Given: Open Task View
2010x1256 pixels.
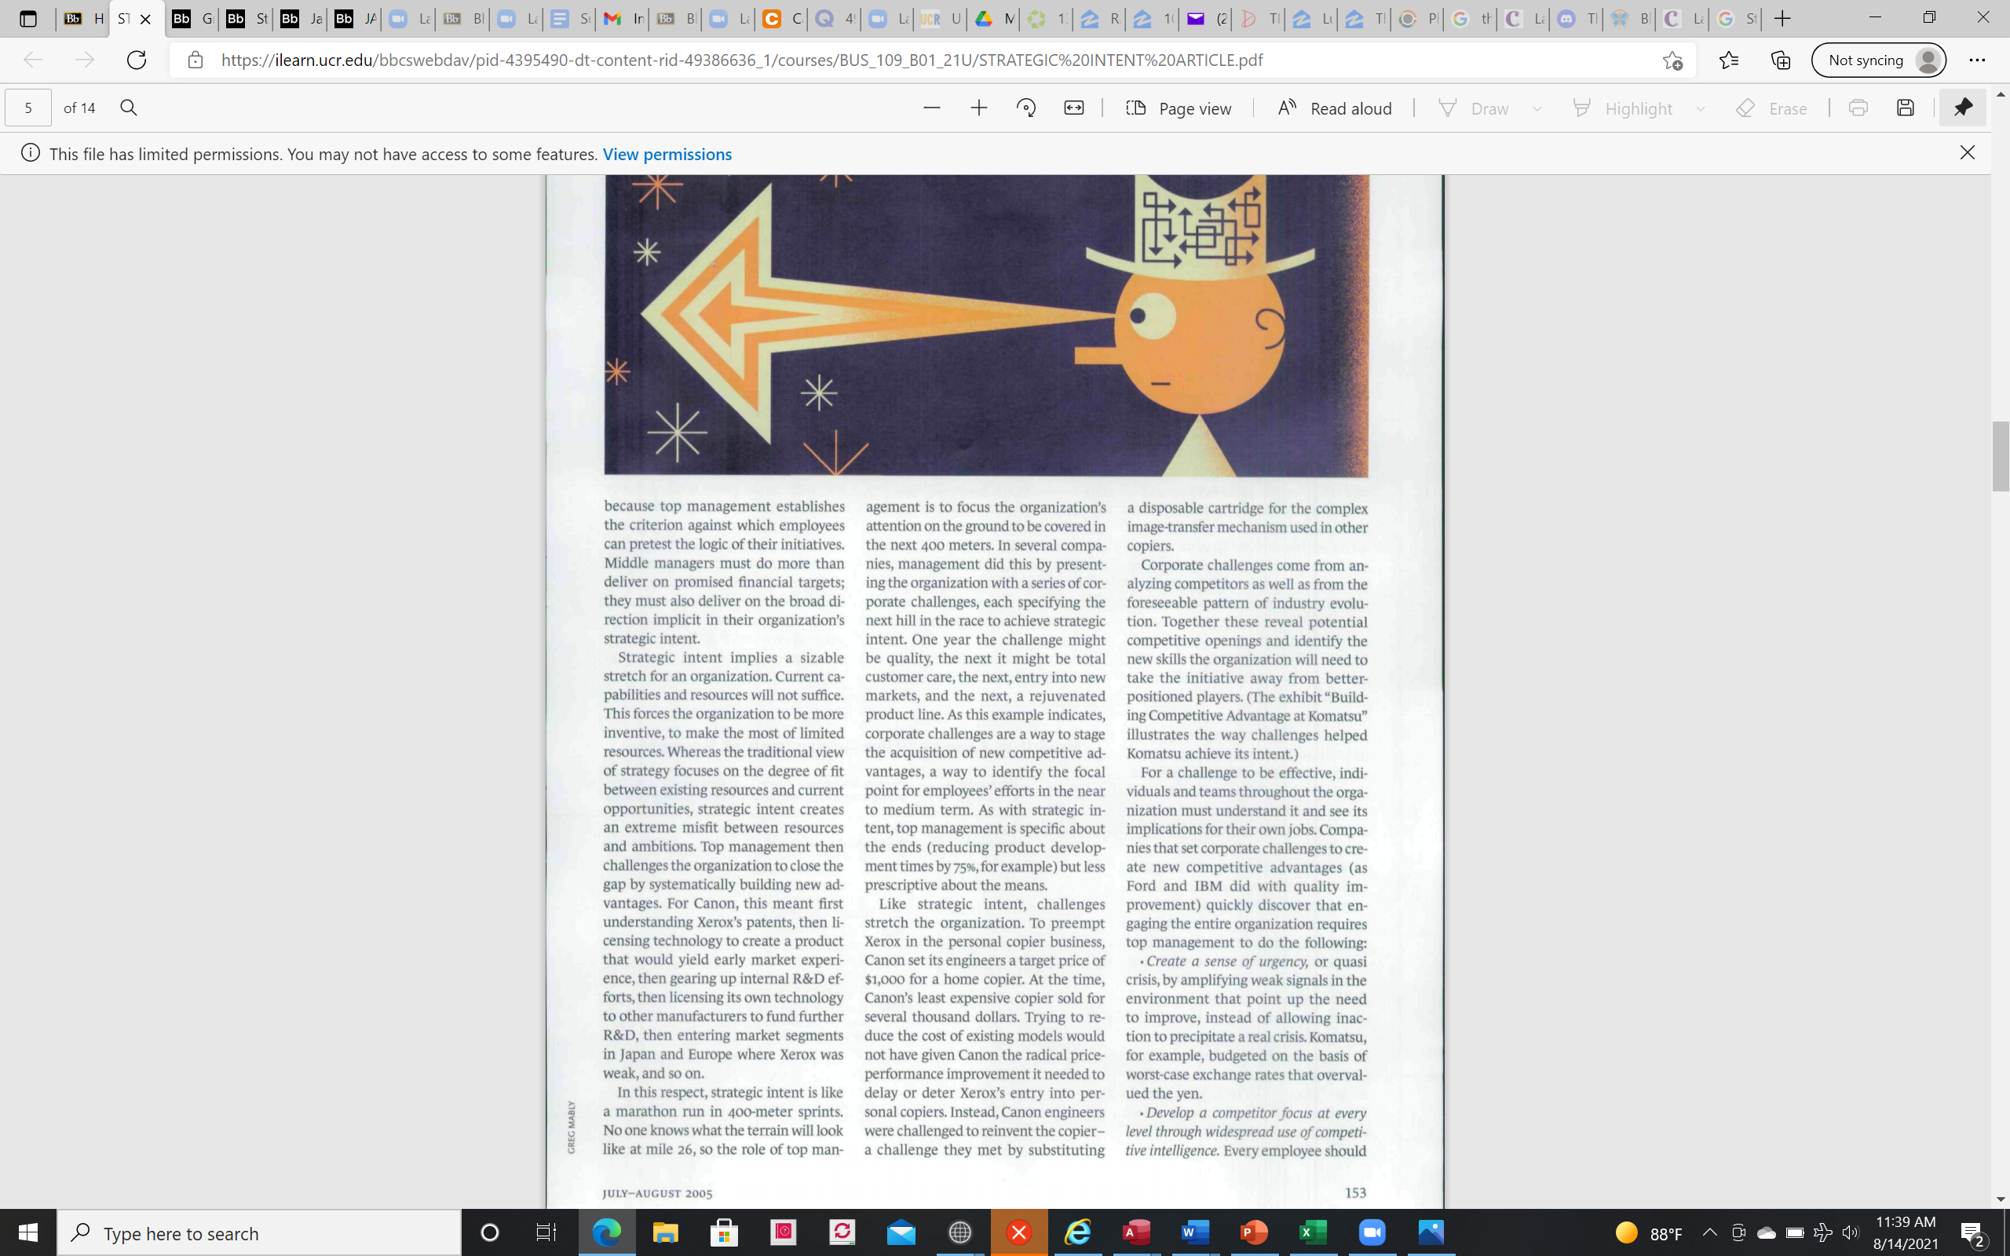Looking at the screenshot, I should pyautogui.click(x=546, y=1232).
